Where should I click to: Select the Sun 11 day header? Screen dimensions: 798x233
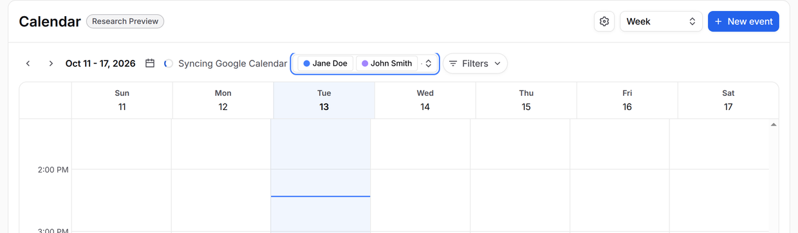pos(122,100)
